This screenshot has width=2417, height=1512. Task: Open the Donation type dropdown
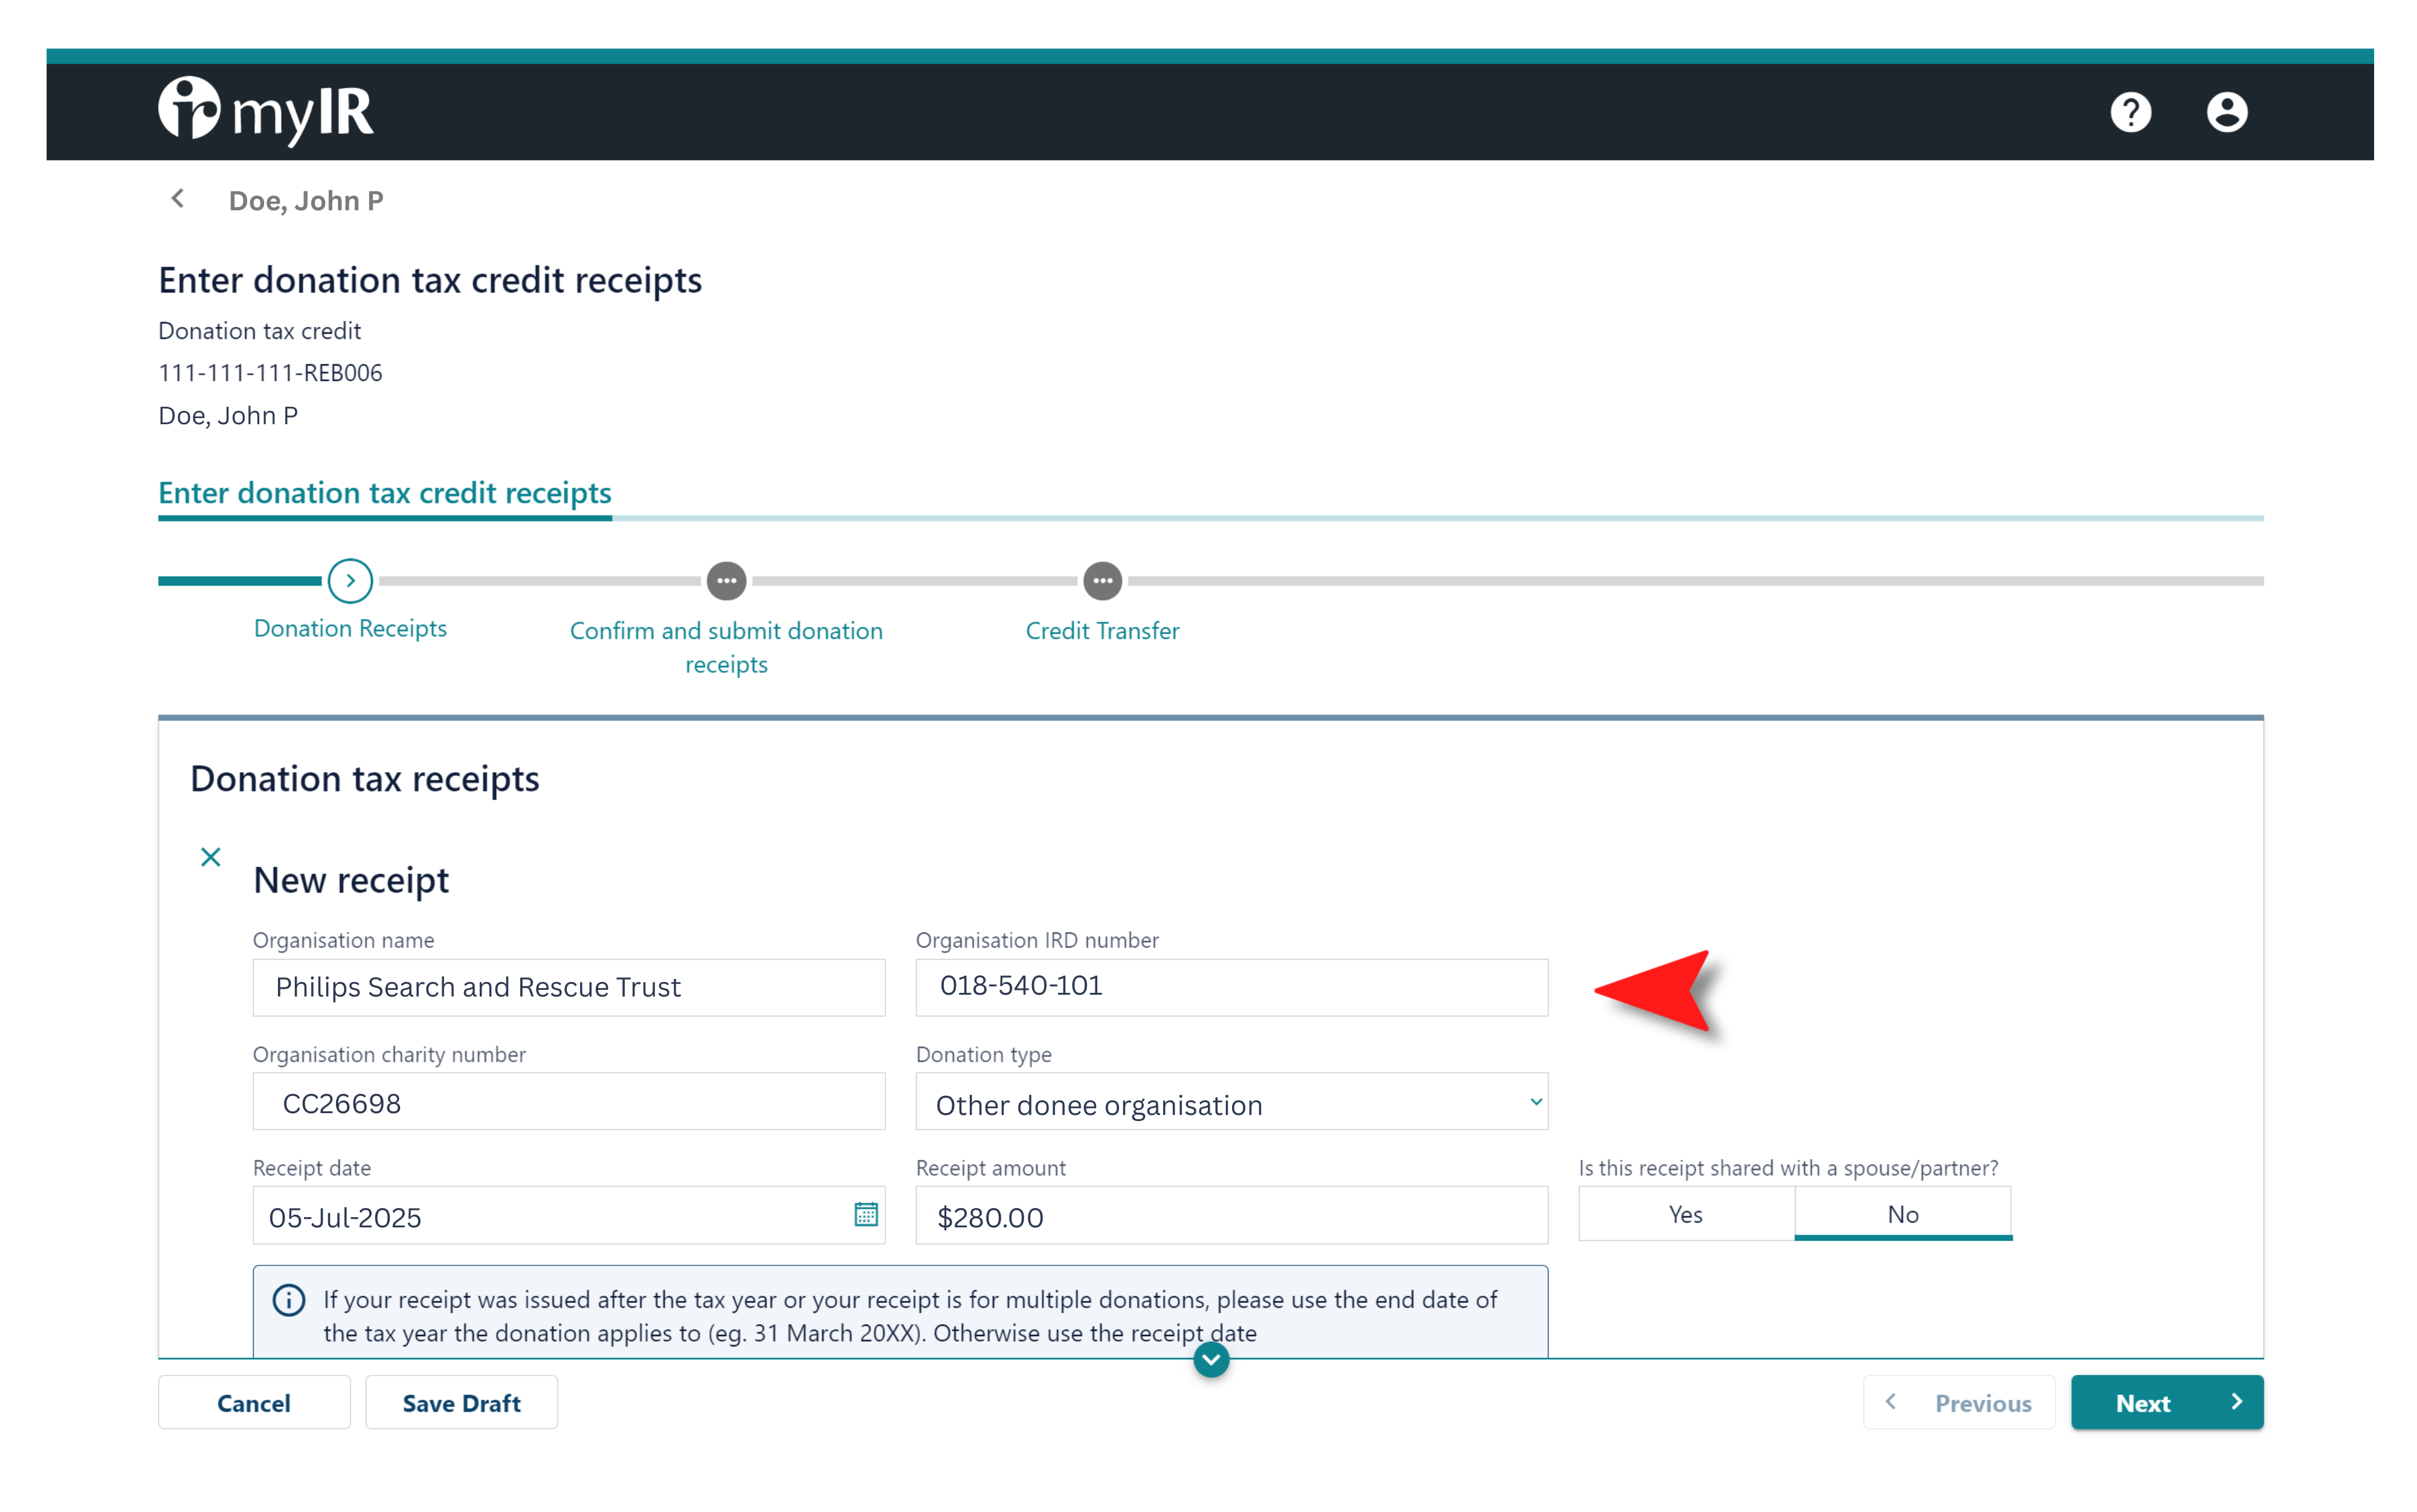1231,1103
